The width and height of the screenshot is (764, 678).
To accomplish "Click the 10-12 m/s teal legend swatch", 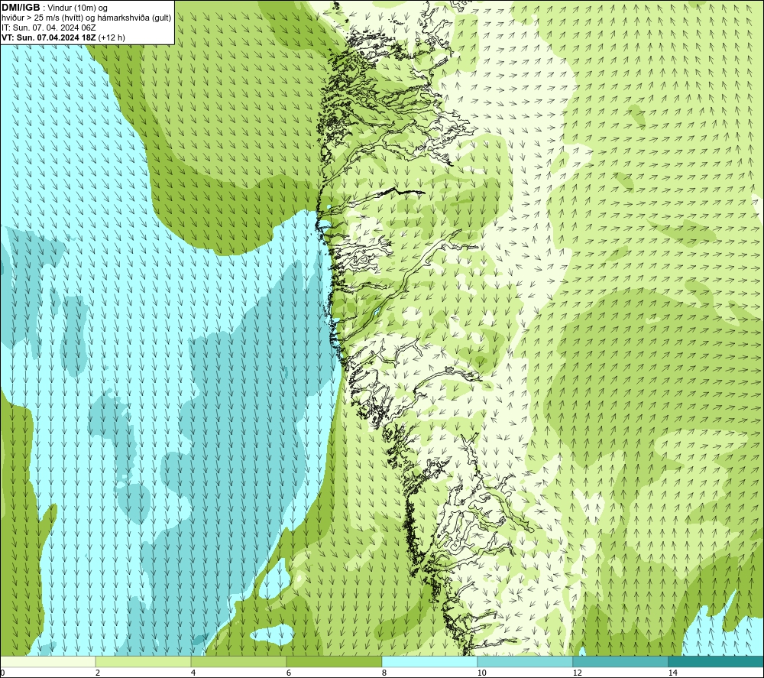I will (x=526, y=661).
